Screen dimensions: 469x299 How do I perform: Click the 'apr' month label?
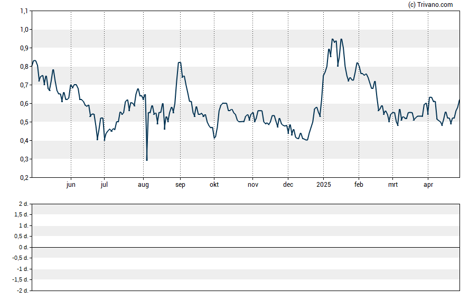(428, 185)
